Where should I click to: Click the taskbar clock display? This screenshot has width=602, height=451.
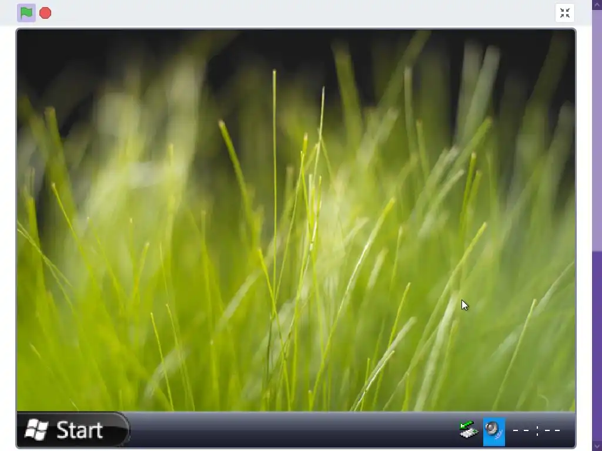(x=537, y=430)
